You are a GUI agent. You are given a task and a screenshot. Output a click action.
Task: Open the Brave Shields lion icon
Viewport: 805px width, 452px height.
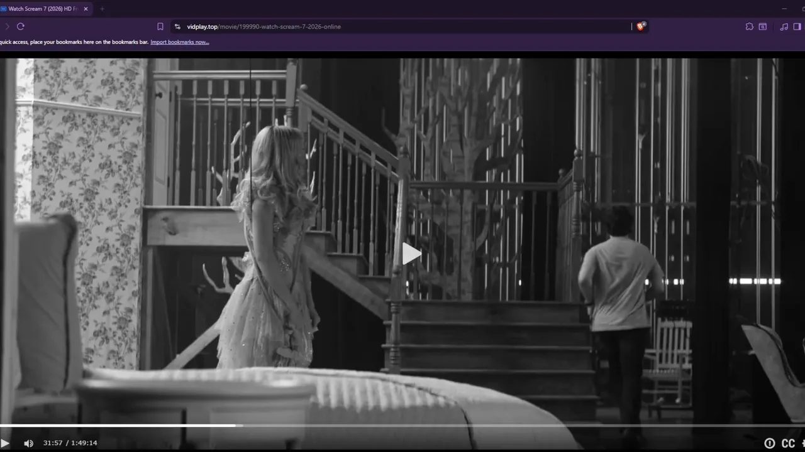pos(641,26)
